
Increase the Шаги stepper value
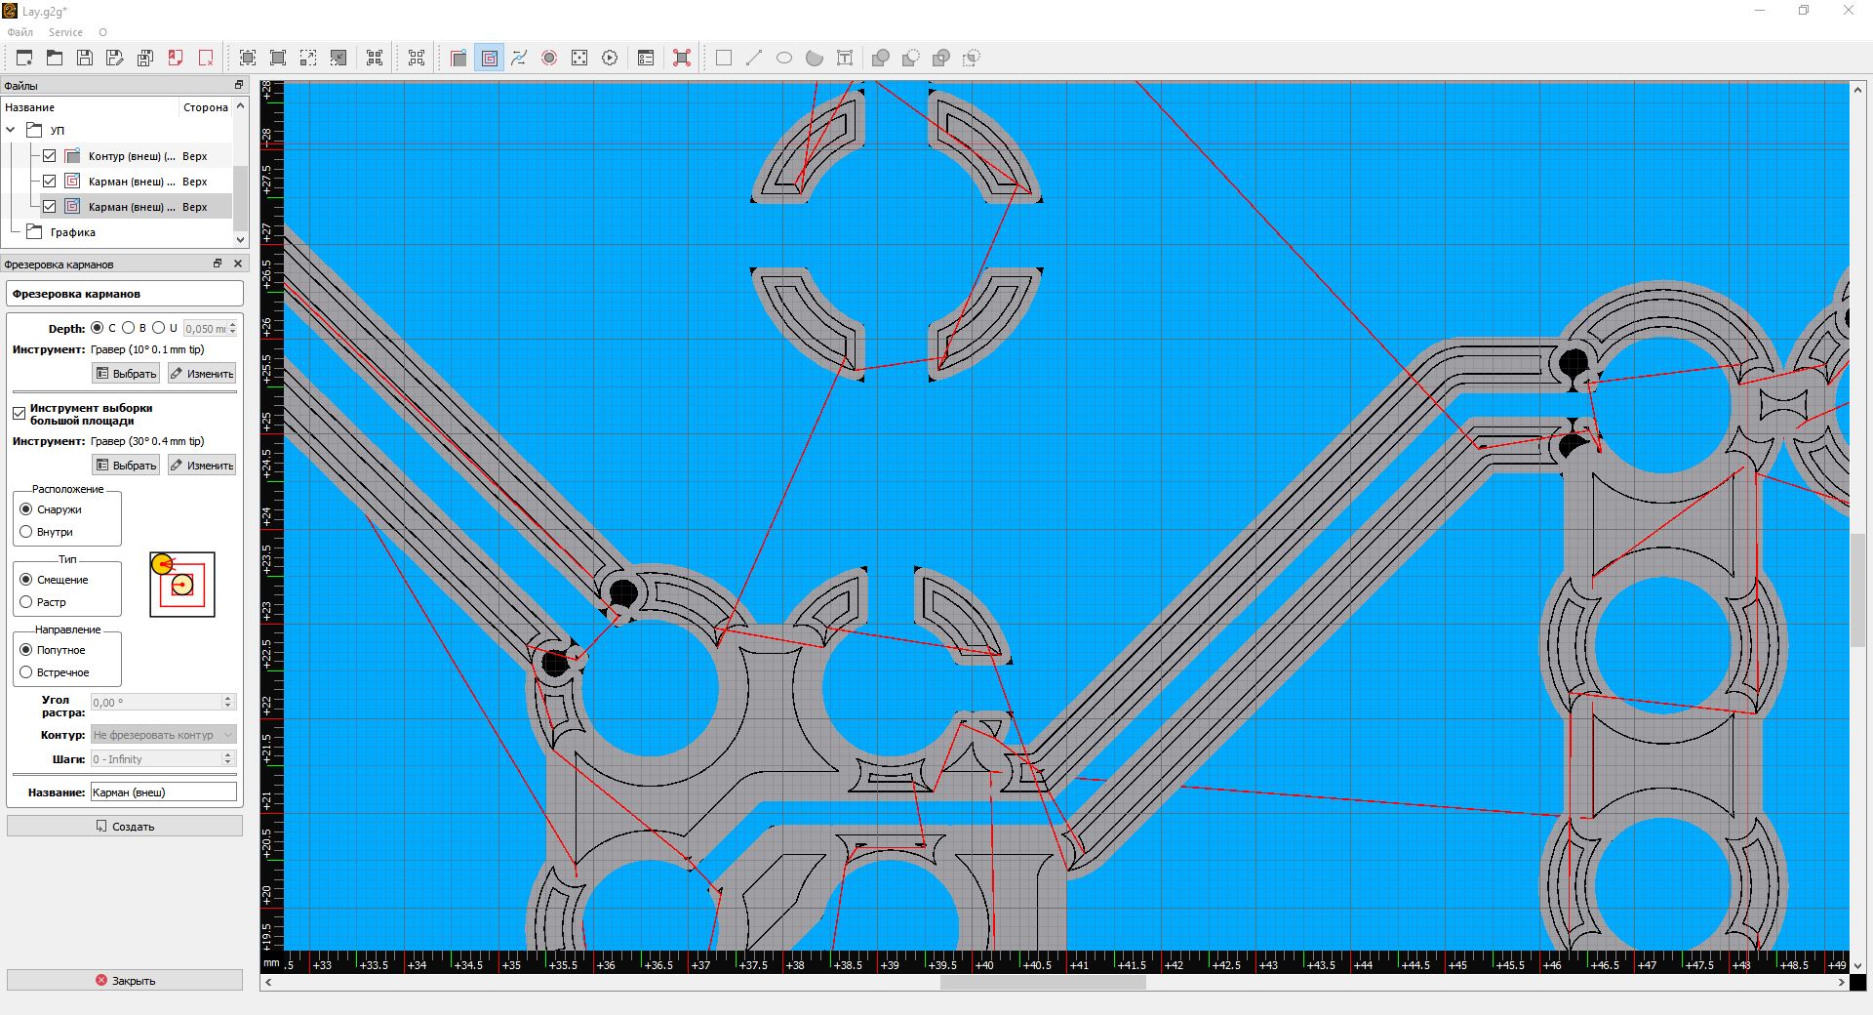coord(228,755)
